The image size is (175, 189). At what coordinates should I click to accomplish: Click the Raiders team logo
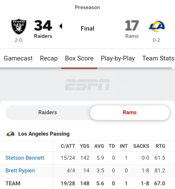tap(19, 27)
